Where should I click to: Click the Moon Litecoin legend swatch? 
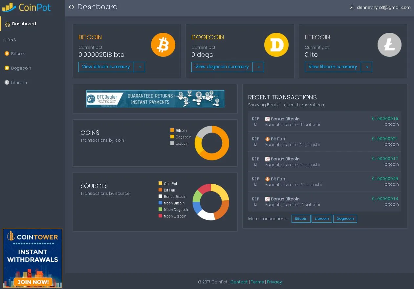tap(160, 216)
